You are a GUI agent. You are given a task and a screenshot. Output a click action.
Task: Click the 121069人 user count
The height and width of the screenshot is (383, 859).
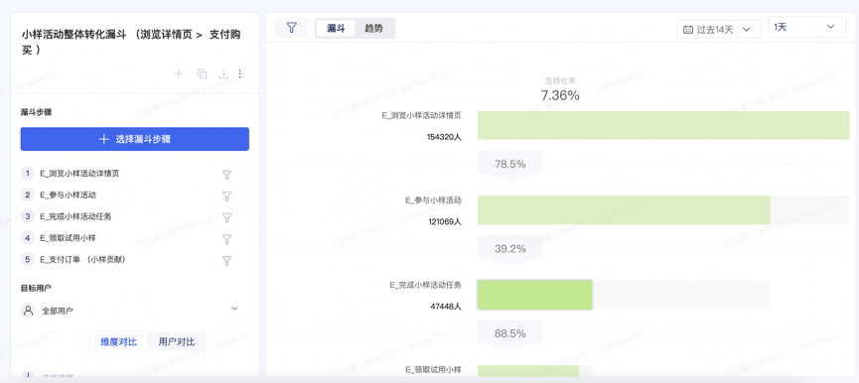(444, 222)
